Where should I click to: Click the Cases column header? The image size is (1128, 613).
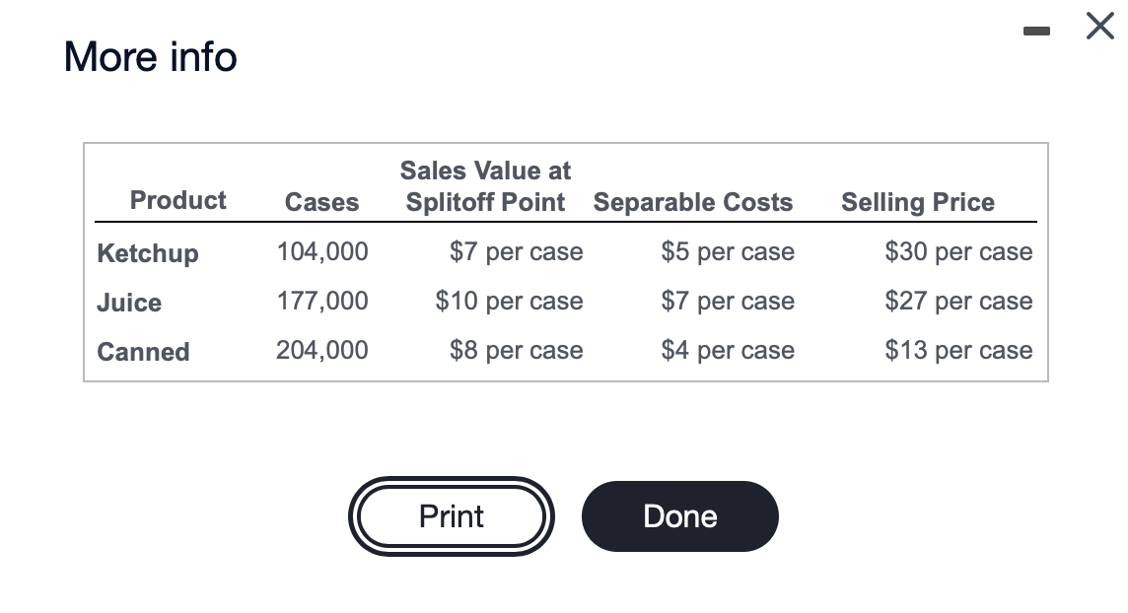[x=321, y=201]
